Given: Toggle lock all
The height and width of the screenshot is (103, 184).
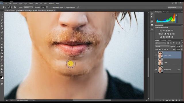Looking at the screenshot, I should tap(168, 49).
